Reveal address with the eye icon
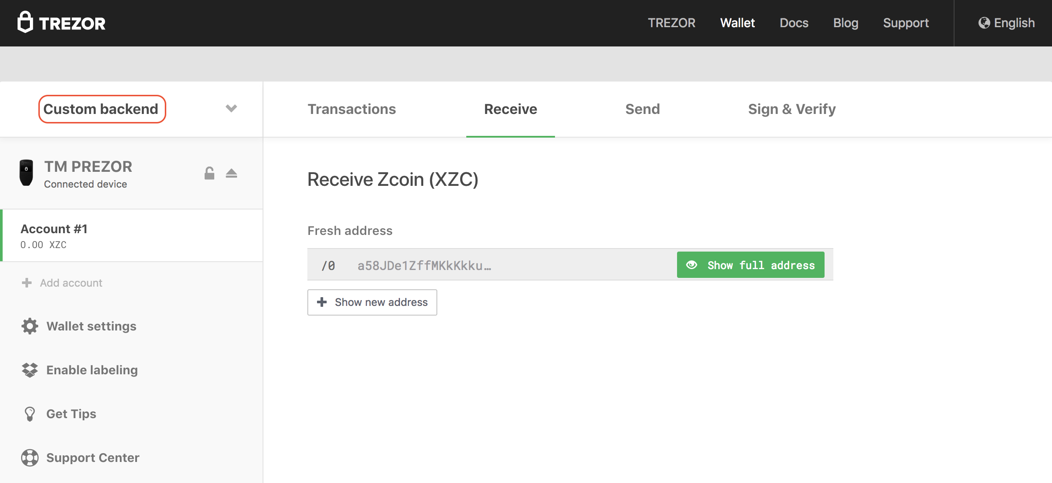The height and width of the screenshot is (483, 1052). point(692,265)
